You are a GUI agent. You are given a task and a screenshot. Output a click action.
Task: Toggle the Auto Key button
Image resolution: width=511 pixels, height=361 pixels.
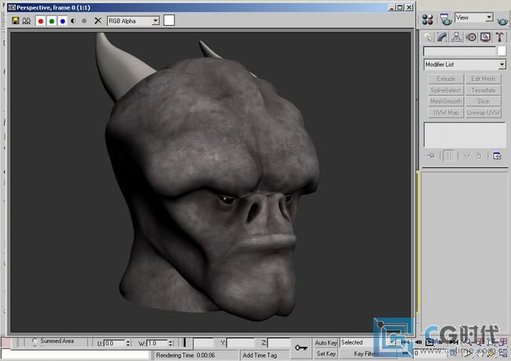325,343
